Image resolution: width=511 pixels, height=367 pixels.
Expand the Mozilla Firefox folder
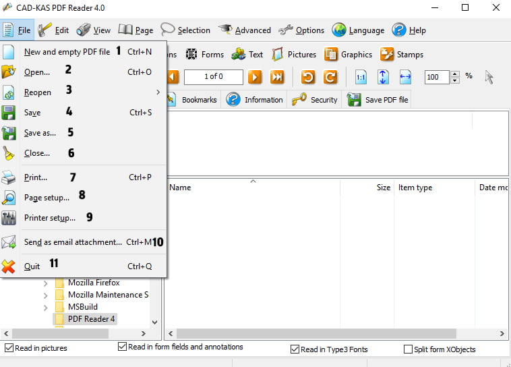[x=46, y=283]
